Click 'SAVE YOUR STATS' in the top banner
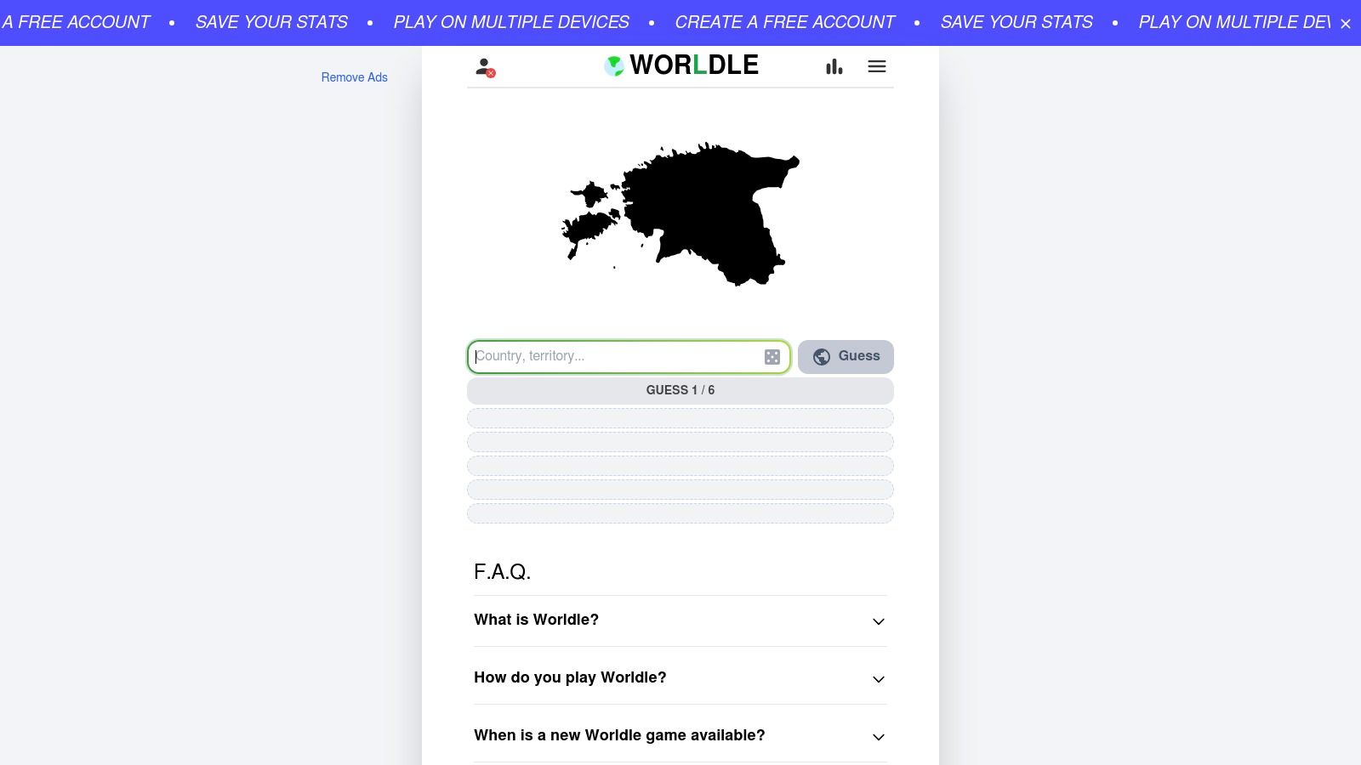This screenshot has width=1361, height=765. click(x=272, y=22)
